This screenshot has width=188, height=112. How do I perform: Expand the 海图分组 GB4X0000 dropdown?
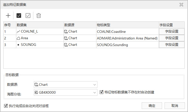pyautogui.click(x=95, y=92)
